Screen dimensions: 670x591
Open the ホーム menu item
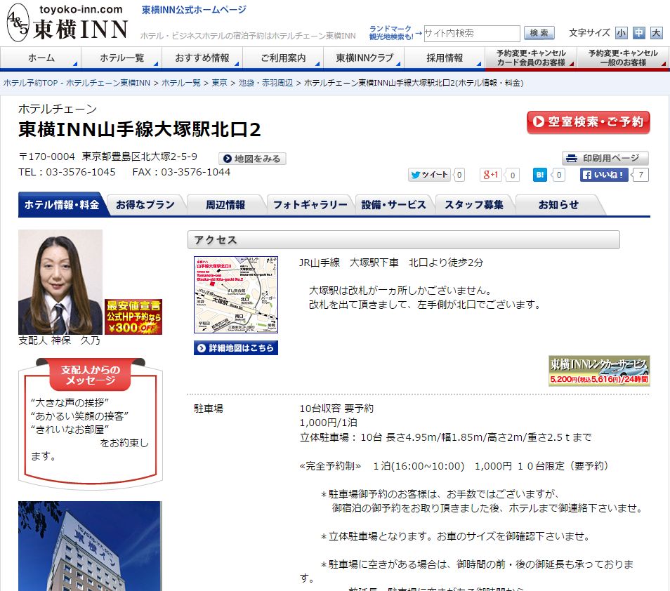(41, 58)
